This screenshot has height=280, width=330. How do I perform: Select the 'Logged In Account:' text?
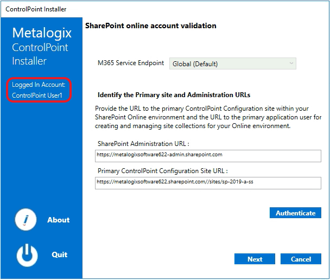(x=39, y=85)
